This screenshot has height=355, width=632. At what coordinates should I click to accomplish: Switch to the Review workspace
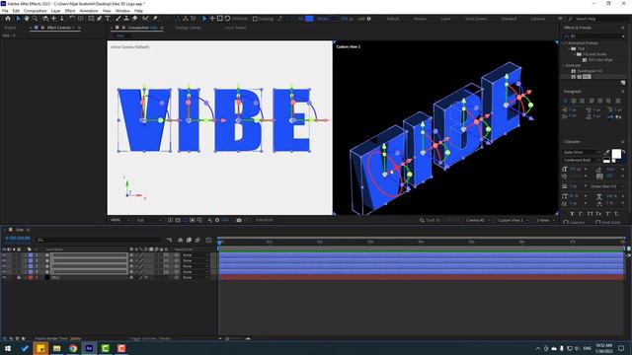[x=420, y=19]
